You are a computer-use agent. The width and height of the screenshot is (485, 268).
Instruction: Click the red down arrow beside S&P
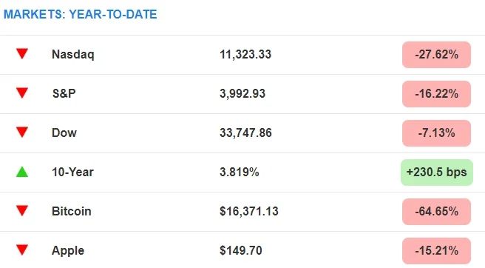point(22,93)
